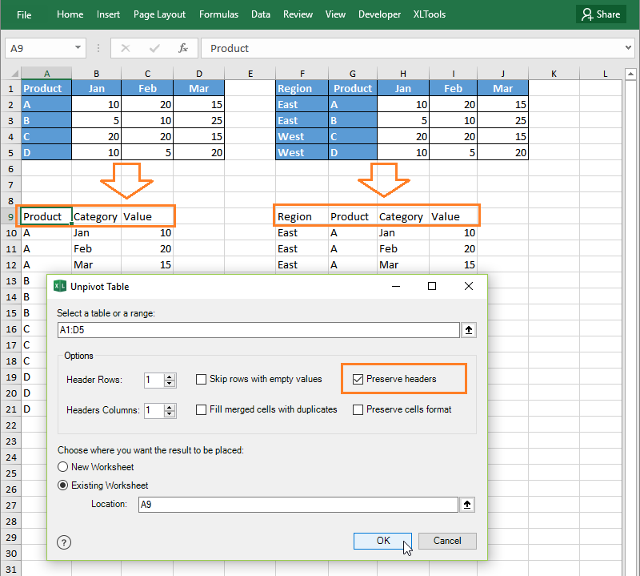Click range selector arrow beside the Location field
The width and height of the screenshot is (640, 576).
point(469,504)
